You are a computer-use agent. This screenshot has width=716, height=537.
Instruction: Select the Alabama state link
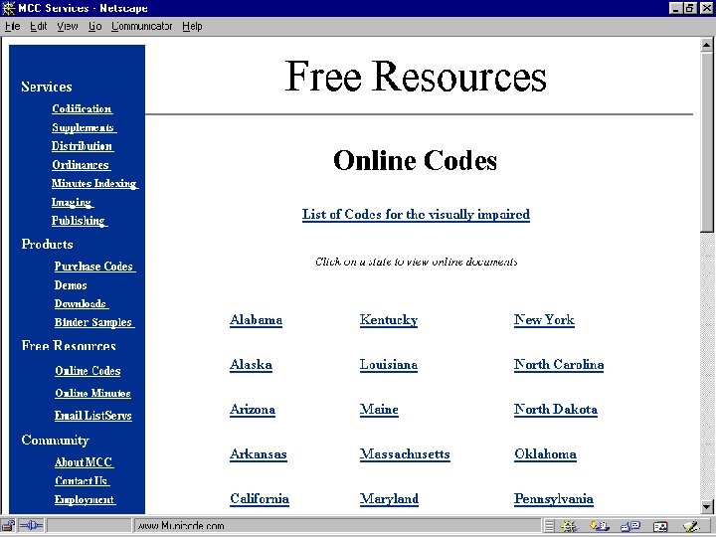pos(256,320)
